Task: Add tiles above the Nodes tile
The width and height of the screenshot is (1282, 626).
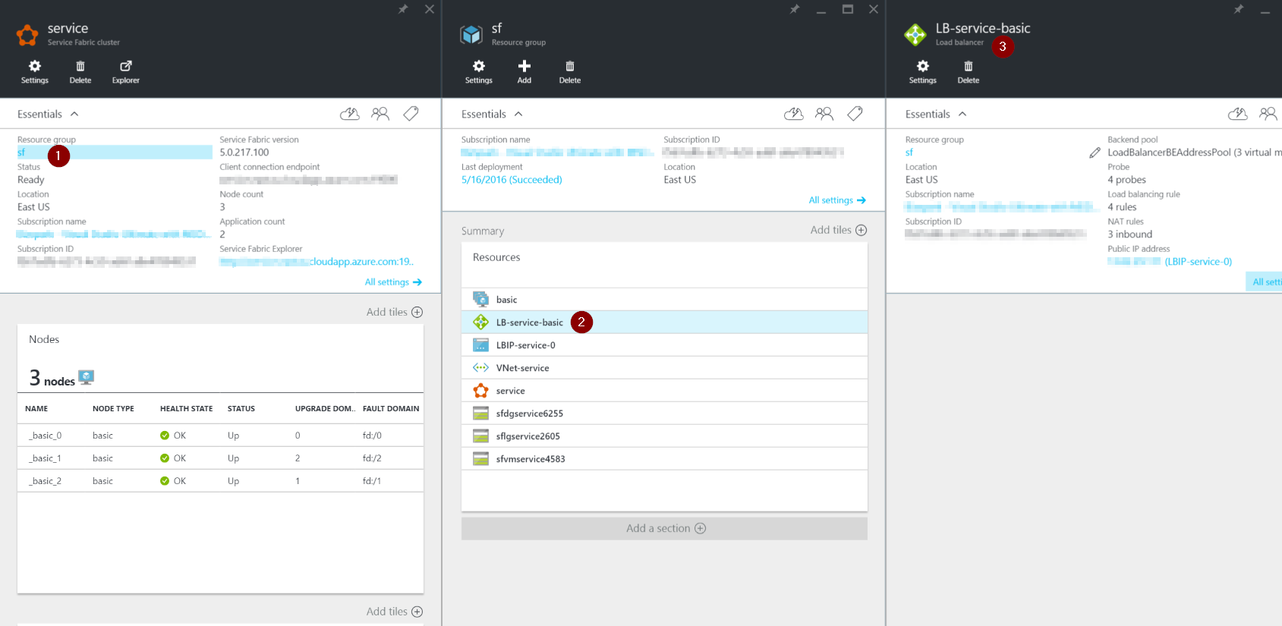Action: 395,312
